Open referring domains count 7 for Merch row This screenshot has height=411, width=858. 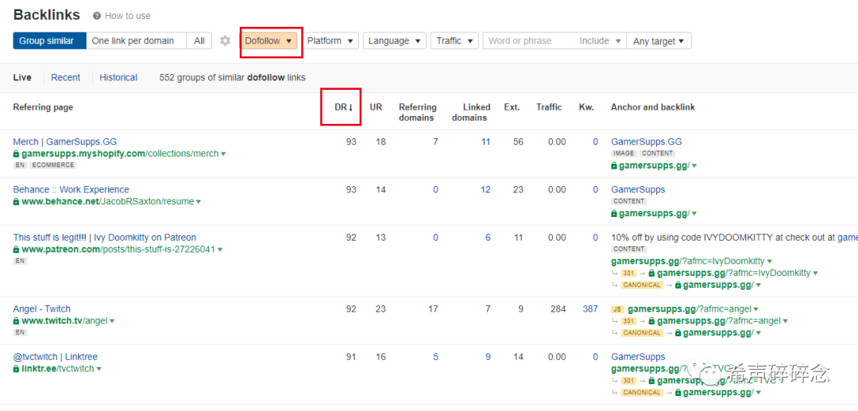click(x=435, y=142)
